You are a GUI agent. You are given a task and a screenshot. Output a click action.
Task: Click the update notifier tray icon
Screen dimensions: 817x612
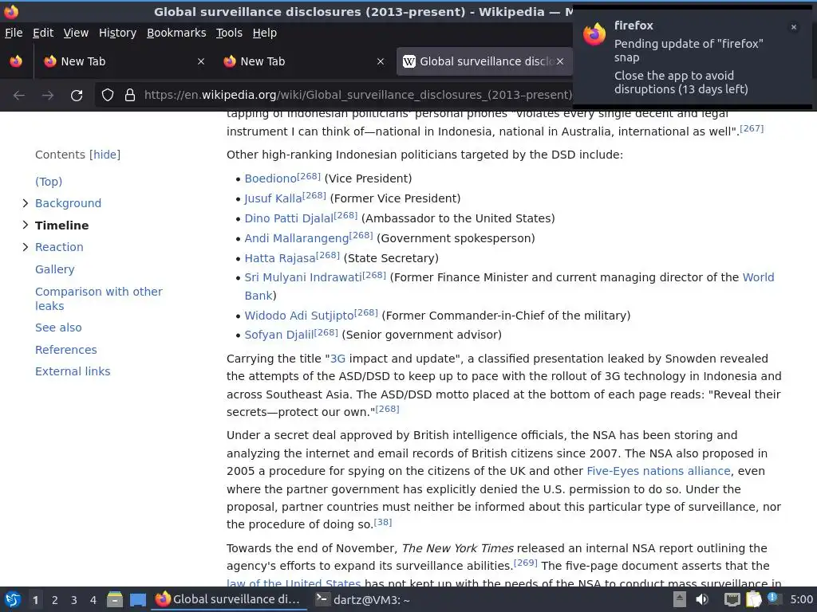click(x=774, y=598)
